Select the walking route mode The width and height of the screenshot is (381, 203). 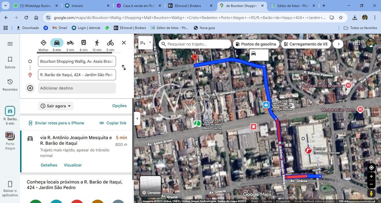97,43
